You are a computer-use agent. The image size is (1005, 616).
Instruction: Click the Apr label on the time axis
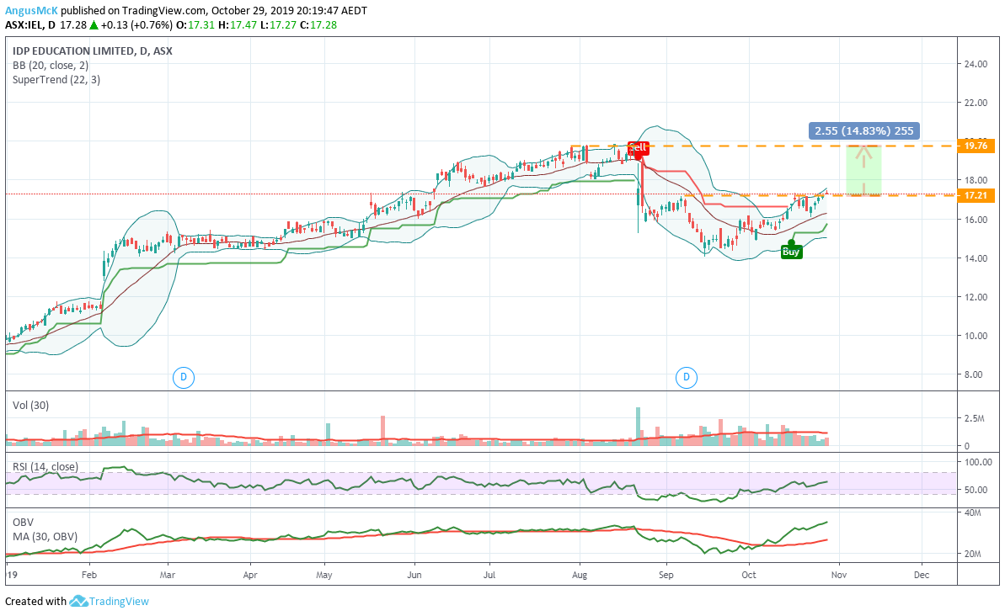[250, 575]
